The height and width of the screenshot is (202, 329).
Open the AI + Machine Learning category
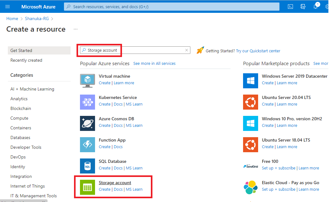32,89
